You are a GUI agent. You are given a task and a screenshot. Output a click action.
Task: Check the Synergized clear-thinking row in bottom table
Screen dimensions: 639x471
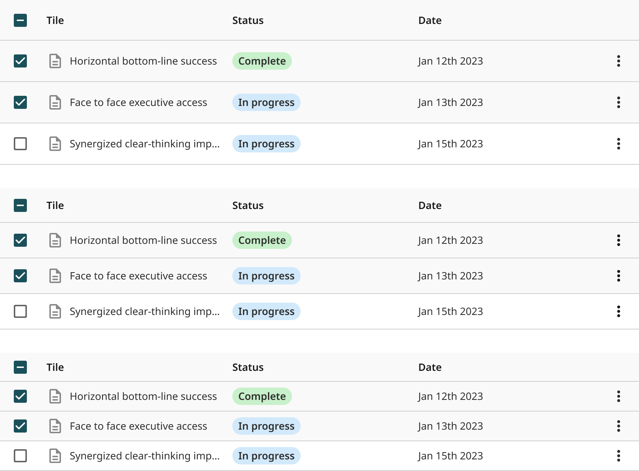(x=20, y=456)
